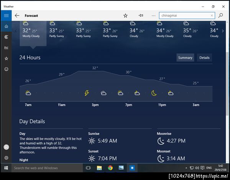This screenshot has width=230, height=180.
Task: Send feedback via the smiley icon
Action: pyautogui.click(x=6, y=69)
